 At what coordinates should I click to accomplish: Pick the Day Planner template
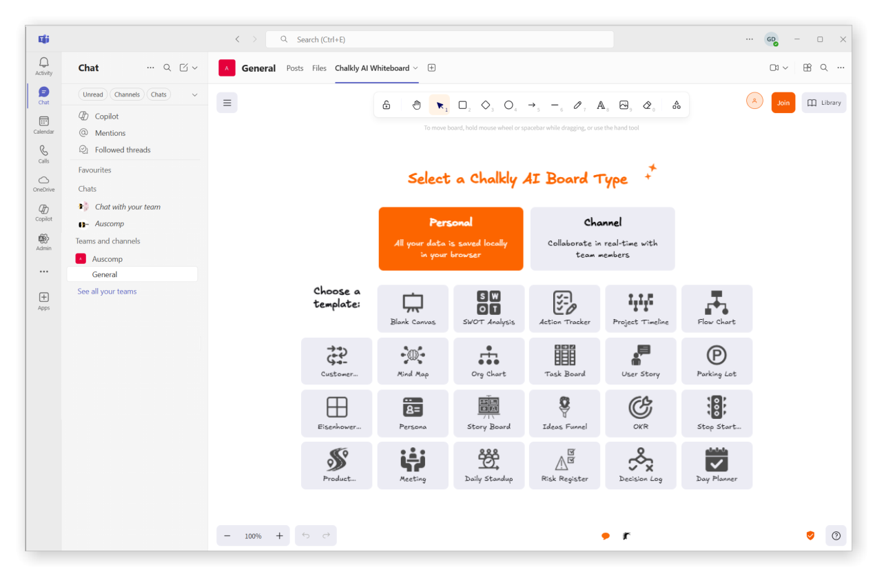717,466
